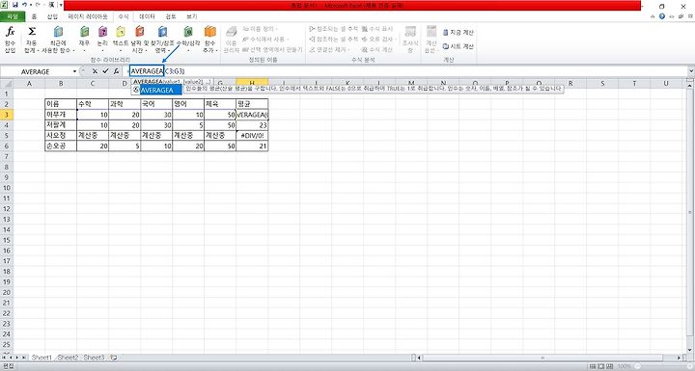Viewport: 695px width, 371px height.
Task: Confirm formula with the check mark button
Action: 105,71
